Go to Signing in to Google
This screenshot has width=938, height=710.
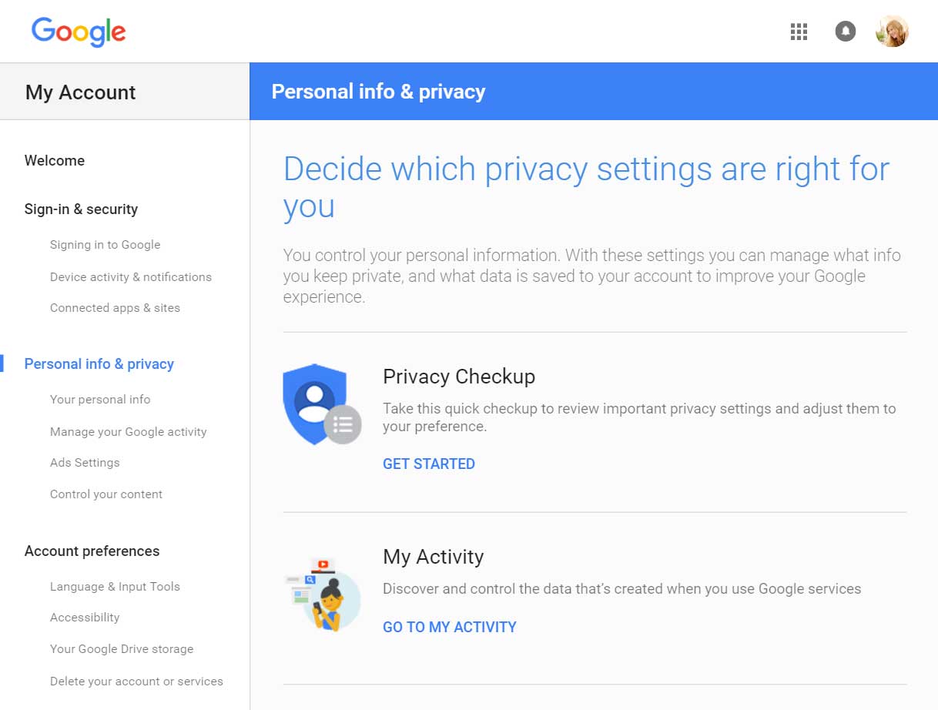point(105,245)
